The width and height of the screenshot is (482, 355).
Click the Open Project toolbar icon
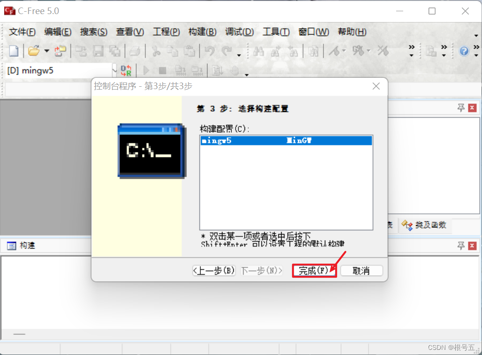click(x=60, y=51)
